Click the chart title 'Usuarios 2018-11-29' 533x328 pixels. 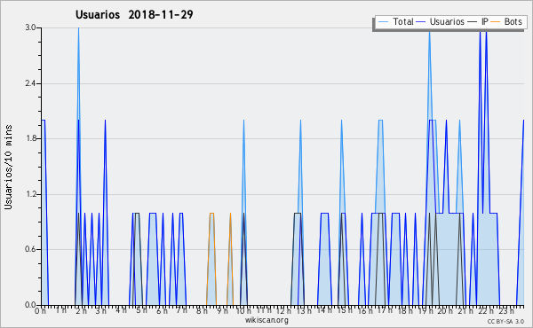[x=134, y=14]
